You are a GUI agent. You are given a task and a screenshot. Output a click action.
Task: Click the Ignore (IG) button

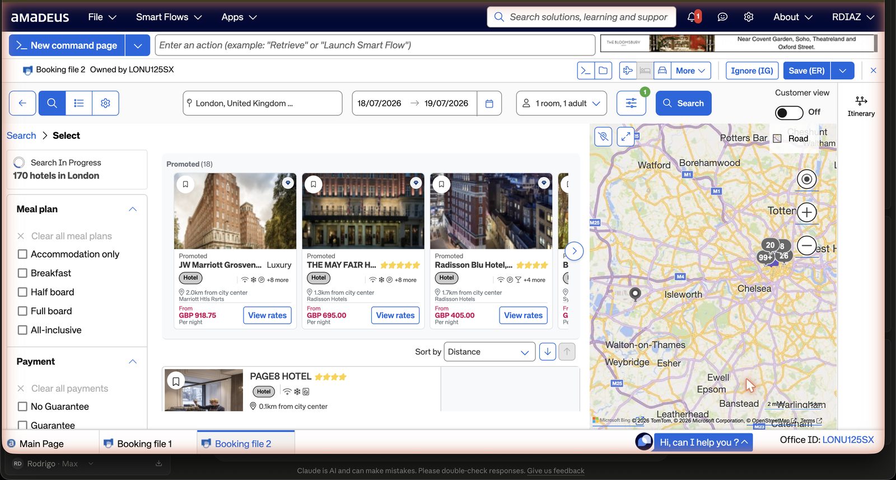click(752, 71)
